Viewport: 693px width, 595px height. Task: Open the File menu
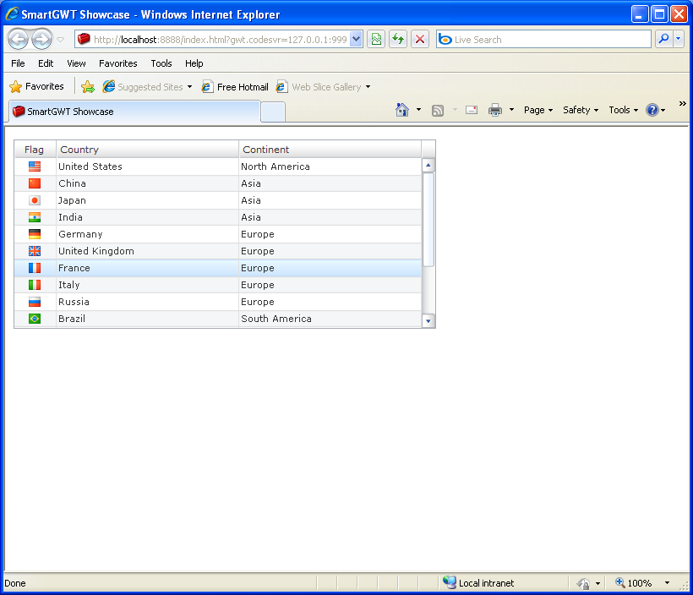point(18,63)
